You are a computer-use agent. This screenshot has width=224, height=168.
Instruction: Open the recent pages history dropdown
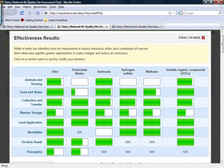(x=16, y=13)
